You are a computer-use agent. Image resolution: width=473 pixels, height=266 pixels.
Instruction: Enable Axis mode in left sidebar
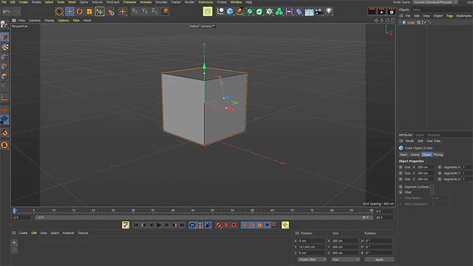point(4,98)
